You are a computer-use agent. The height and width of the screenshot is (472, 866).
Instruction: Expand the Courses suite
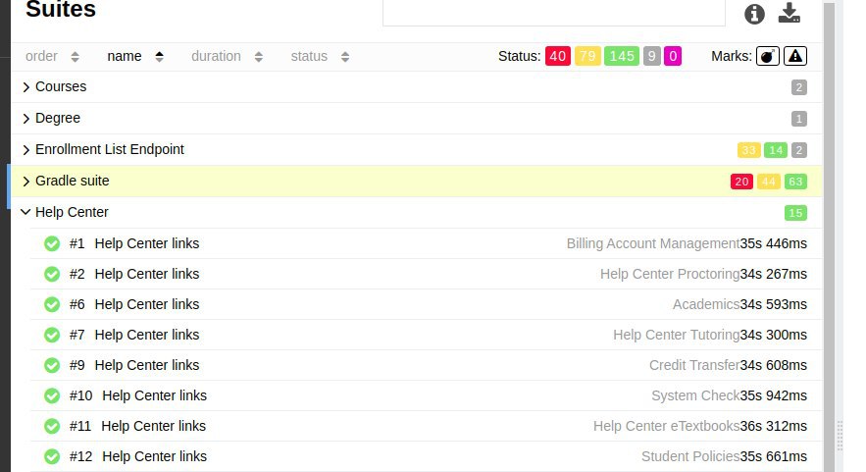tap(417, 86)
